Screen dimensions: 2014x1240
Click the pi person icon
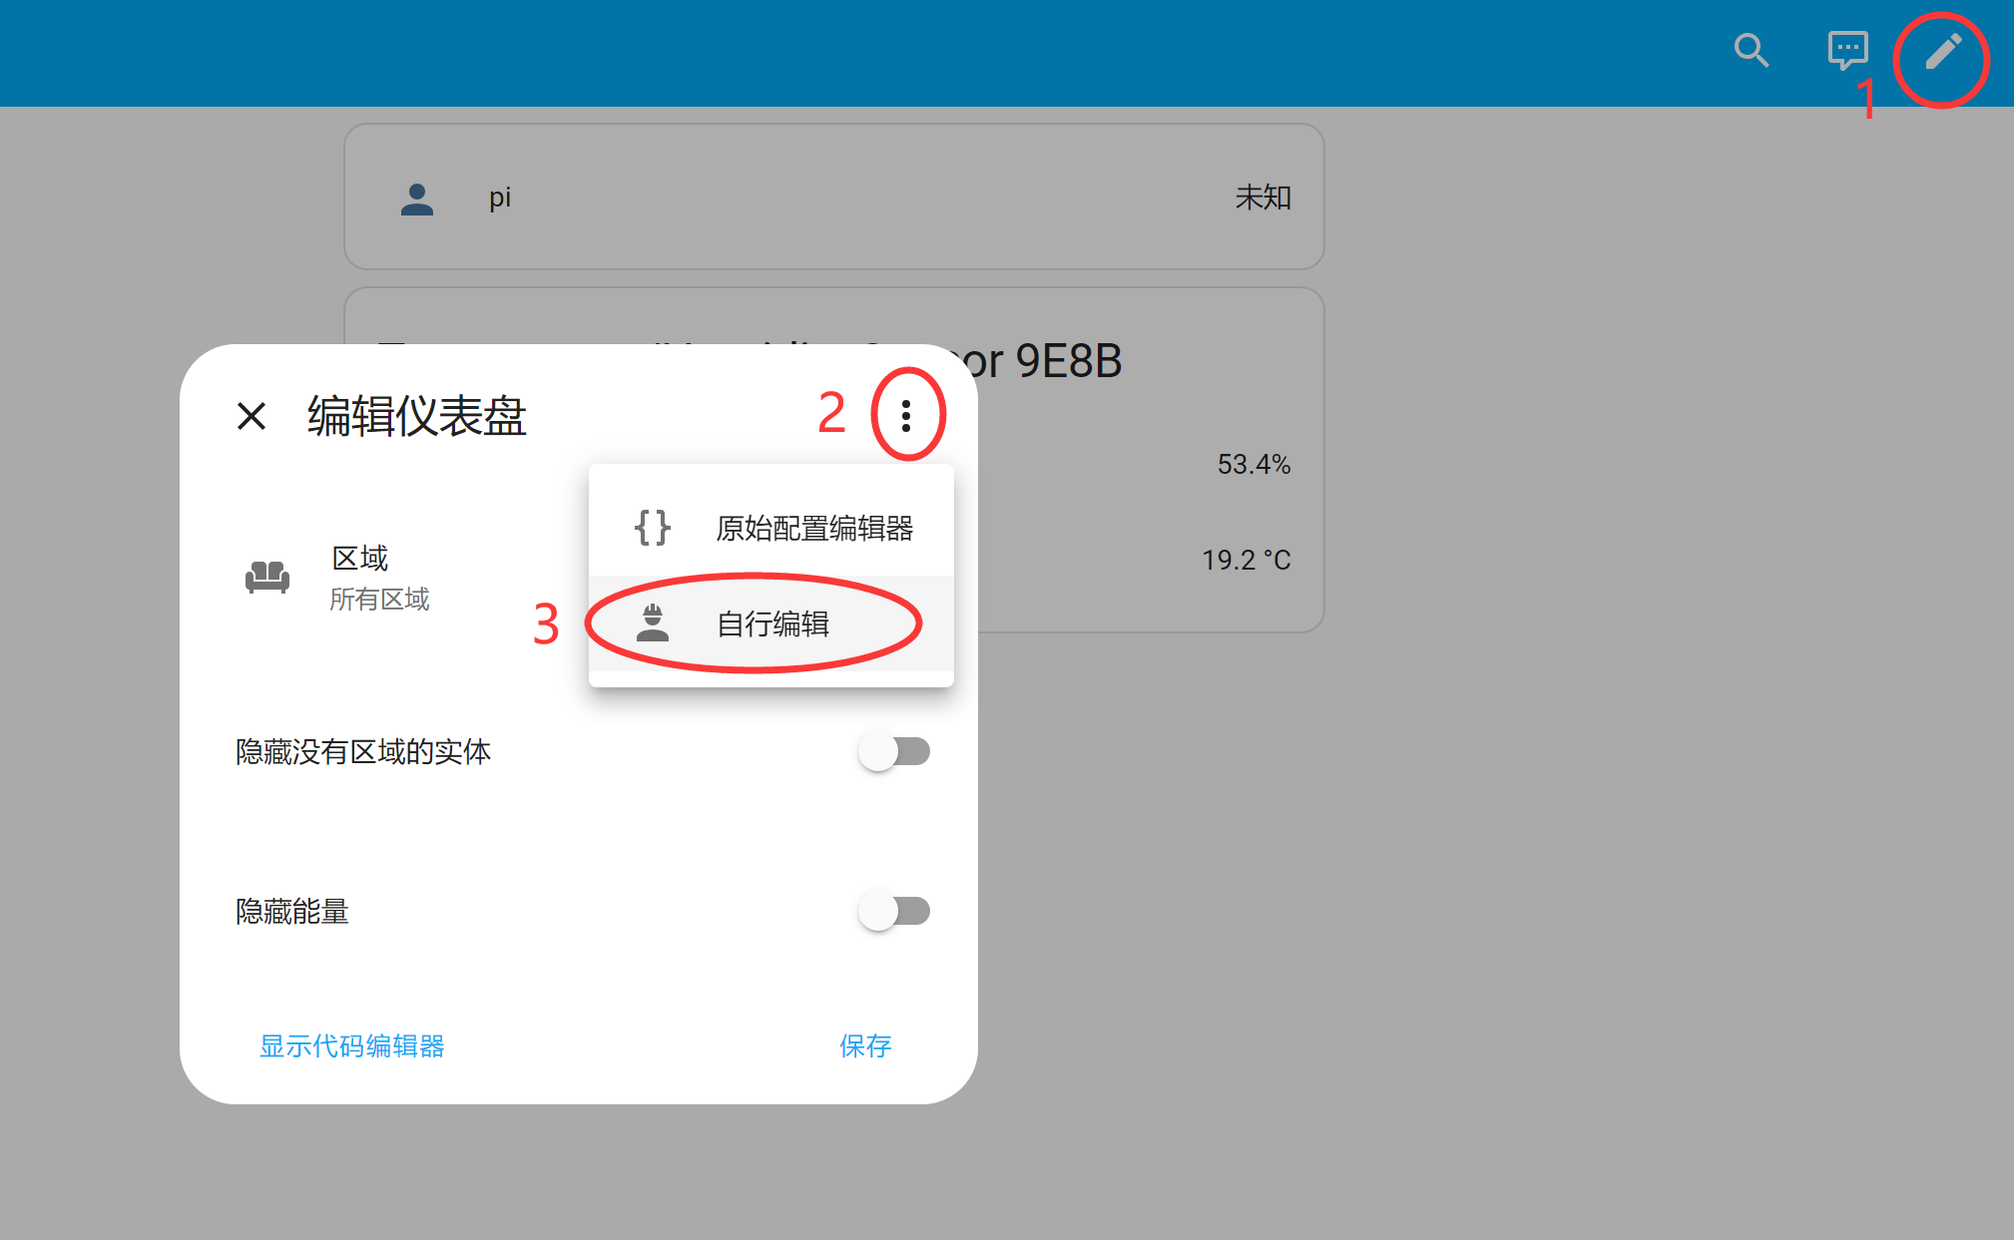click(417, 199)
